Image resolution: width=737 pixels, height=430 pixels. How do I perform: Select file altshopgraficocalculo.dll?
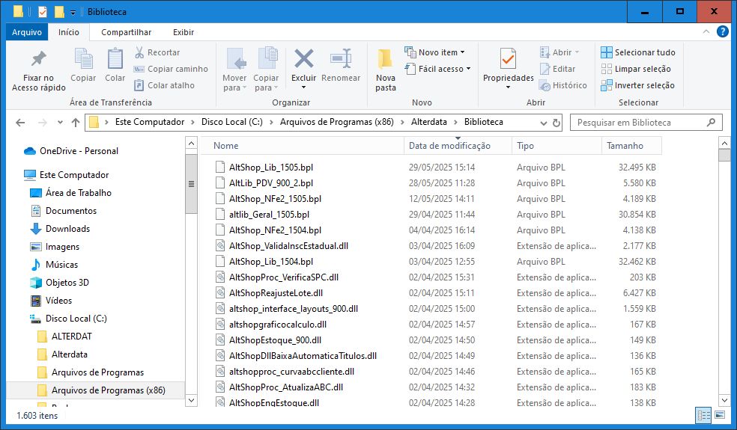278,325
